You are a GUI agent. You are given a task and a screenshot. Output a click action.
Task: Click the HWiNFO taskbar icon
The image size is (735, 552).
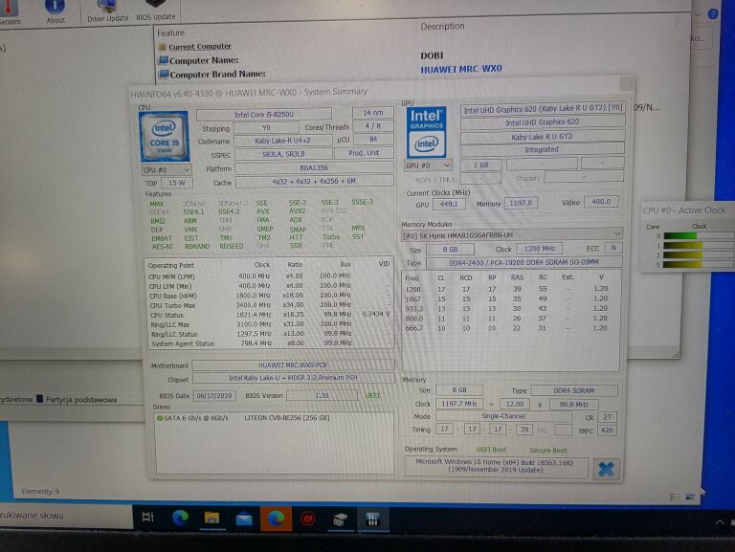tap(372, 519)
